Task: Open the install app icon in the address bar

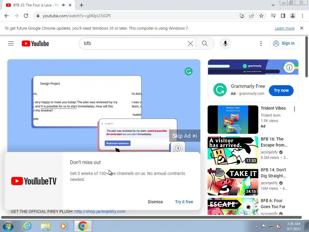Action: [x=242, y=16]
